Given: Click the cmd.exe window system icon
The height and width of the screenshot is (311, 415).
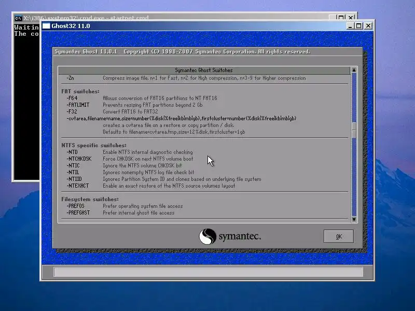Looking at the screenshot, I should 18,18.
